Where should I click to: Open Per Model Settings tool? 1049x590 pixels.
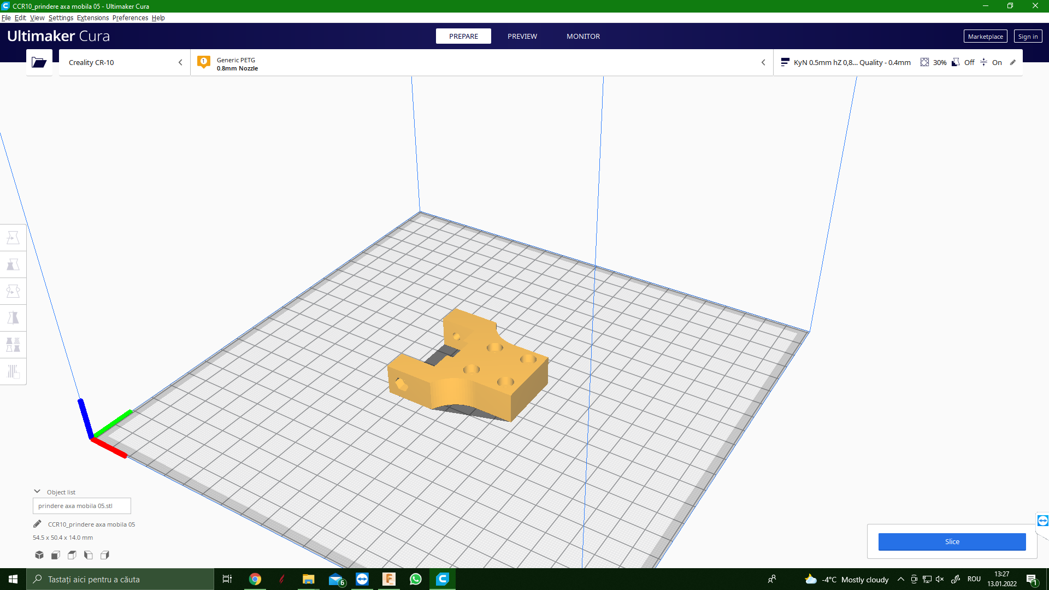point(13,345)
